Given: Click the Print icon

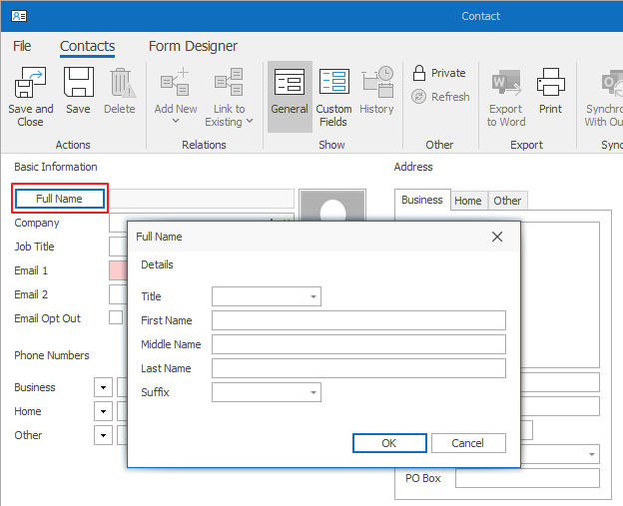Looking at the screenshot, I should [550, 84].
